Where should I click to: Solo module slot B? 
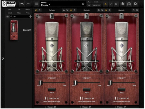pyautogui.click(x=75, y=10)
